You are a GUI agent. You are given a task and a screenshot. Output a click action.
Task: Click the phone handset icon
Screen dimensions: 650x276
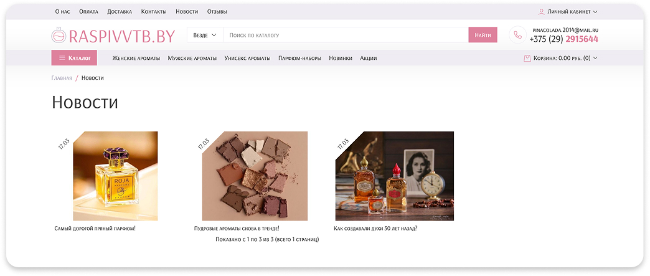pyautogui.click(x=517, y=35)
